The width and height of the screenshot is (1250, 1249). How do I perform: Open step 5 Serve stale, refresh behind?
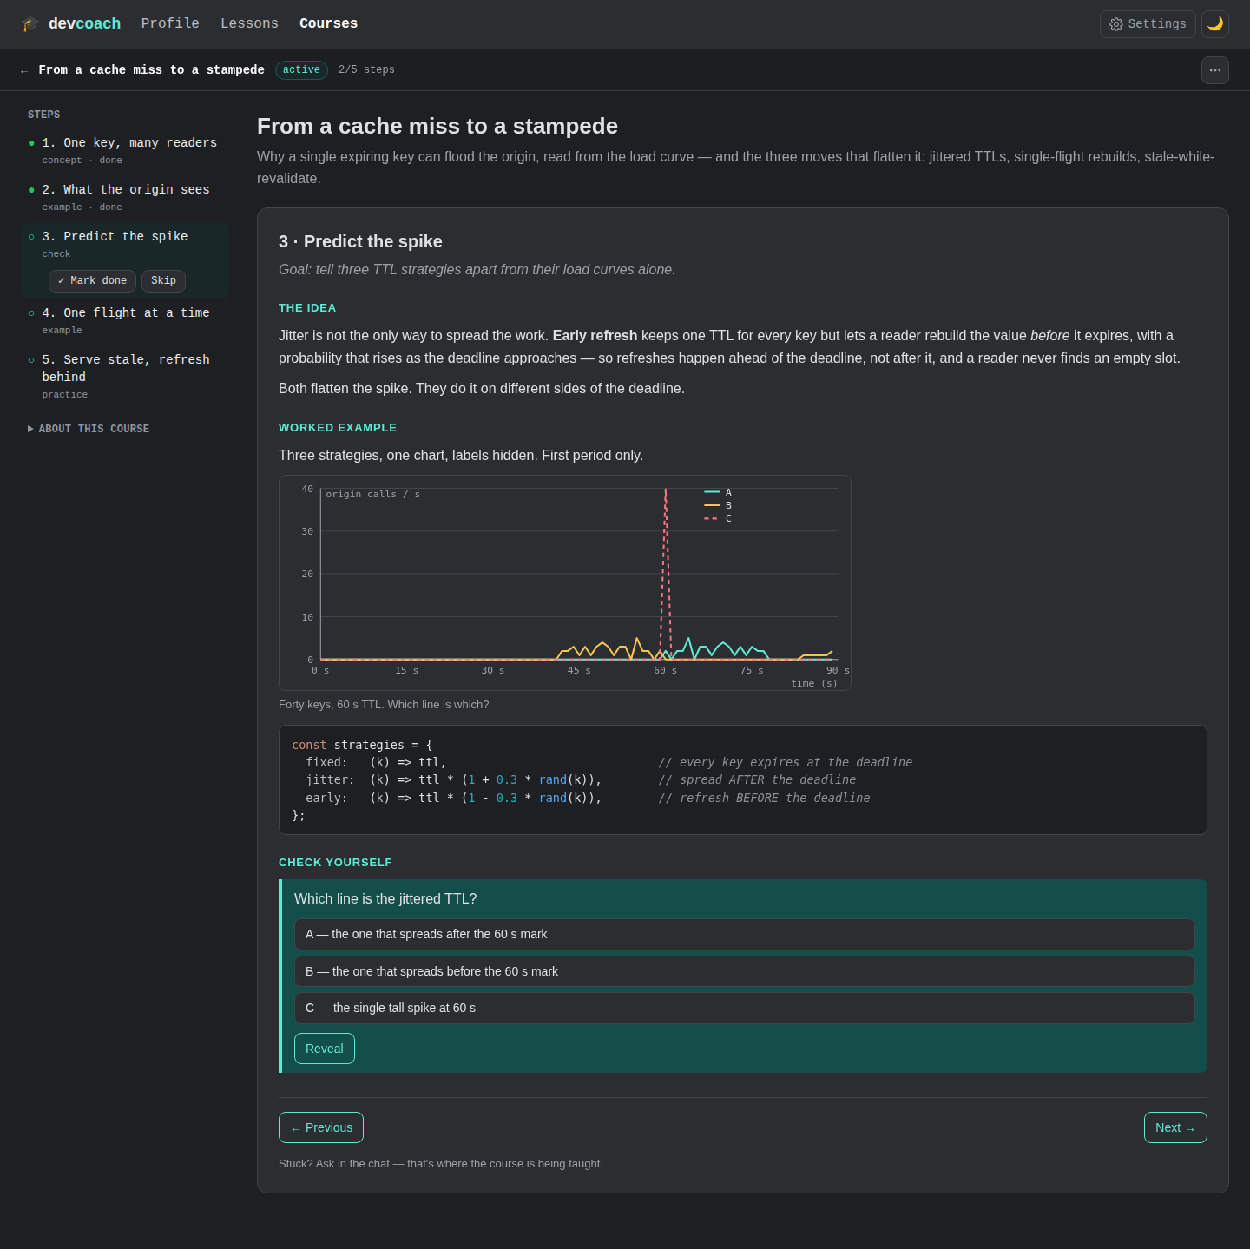point(125,376)
